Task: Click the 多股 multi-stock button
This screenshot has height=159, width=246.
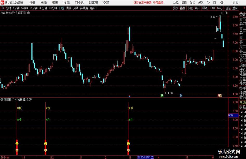Action: [x=190, y=8]
